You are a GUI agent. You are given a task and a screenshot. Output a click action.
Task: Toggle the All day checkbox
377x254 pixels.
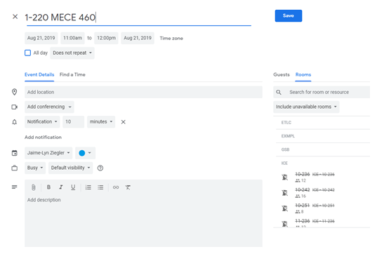coord(27,53)
